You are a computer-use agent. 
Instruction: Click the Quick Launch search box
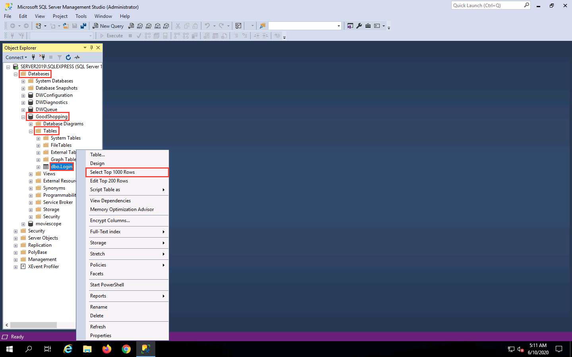tap(487, 6)
